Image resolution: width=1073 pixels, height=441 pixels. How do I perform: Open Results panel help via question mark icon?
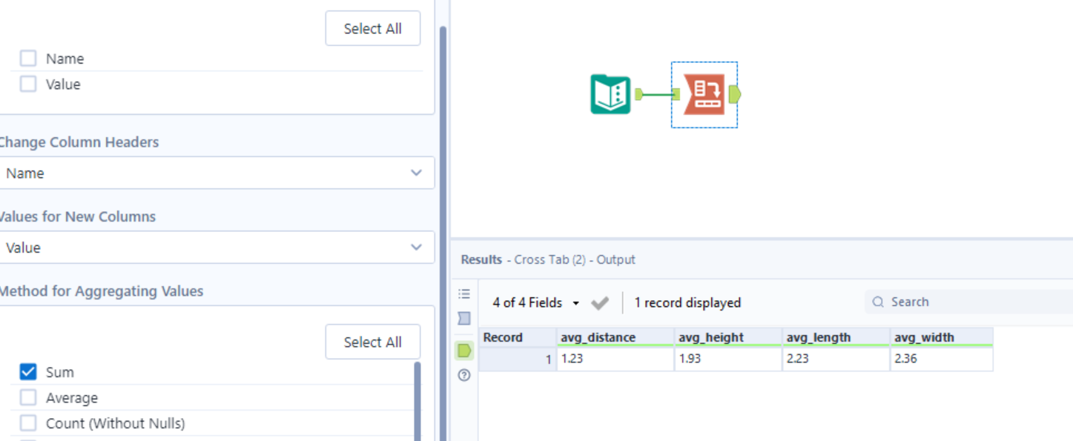(463, 376)
